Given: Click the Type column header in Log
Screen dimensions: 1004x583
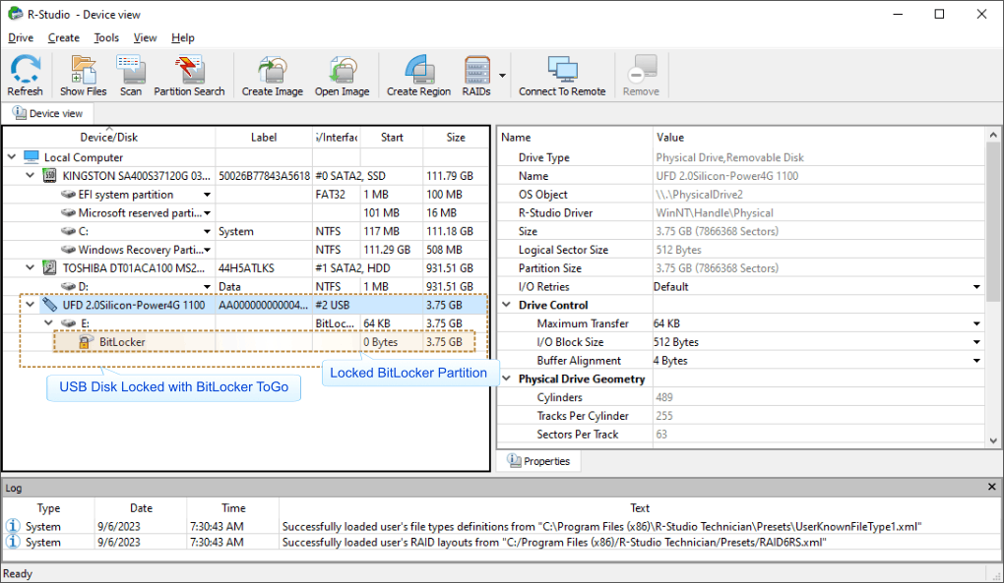Looking at the screenshot, I should click(48, 507).
